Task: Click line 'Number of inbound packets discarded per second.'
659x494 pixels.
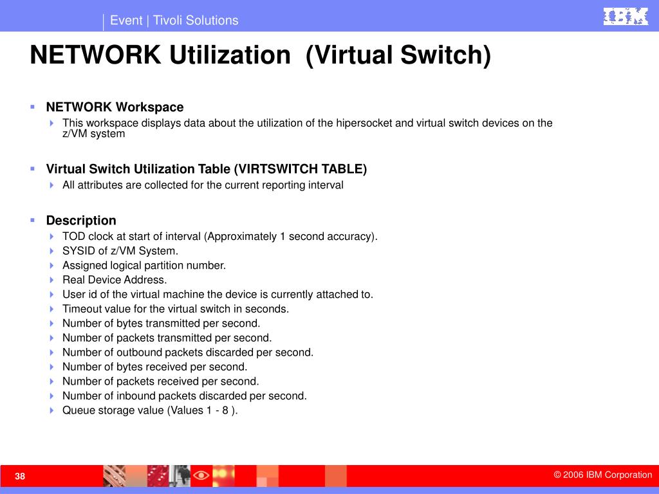Action: point(185,396)
